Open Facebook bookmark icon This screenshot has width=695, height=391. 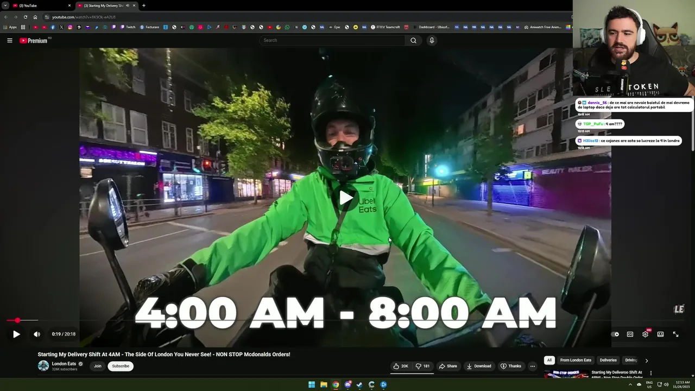coord(53,27)
